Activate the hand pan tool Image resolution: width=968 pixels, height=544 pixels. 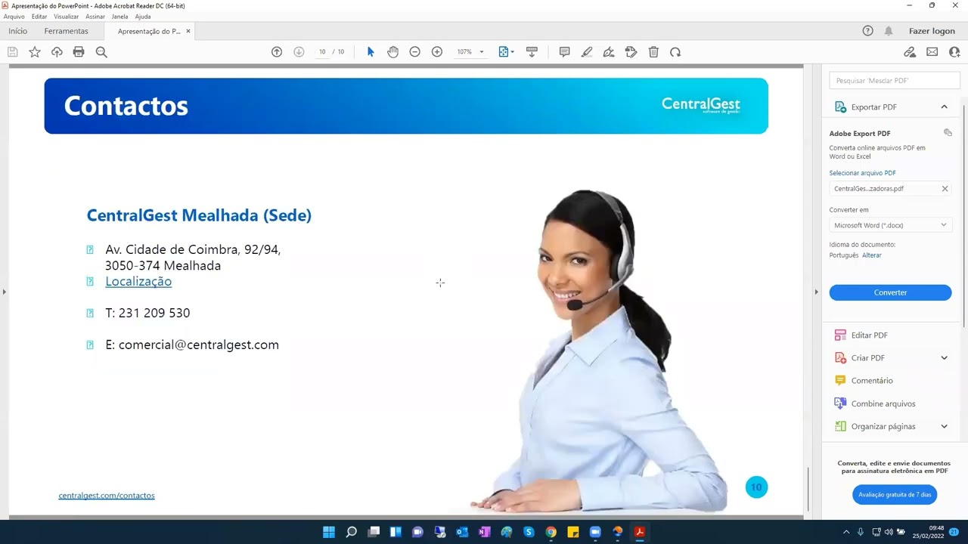[392, 52]
